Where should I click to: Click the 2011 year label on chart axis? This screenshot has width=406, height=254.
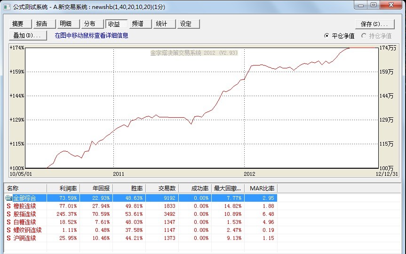point(119,174)
